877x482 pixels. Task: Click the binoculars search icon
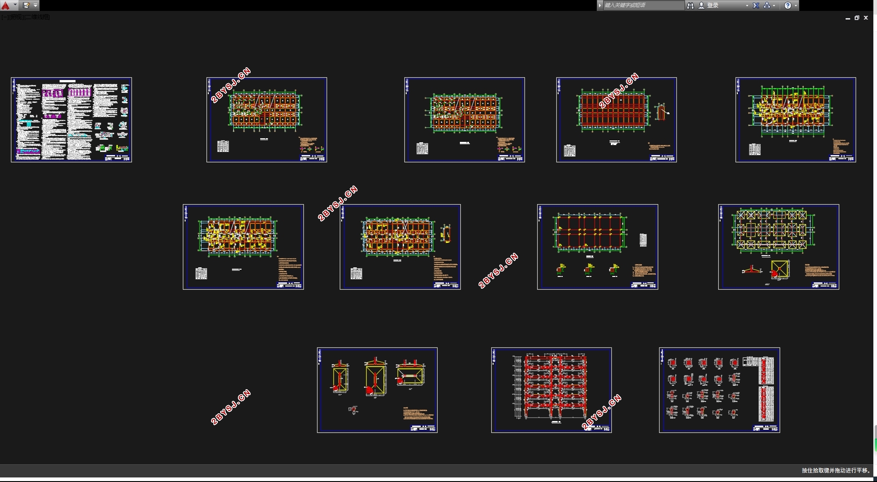691,5
